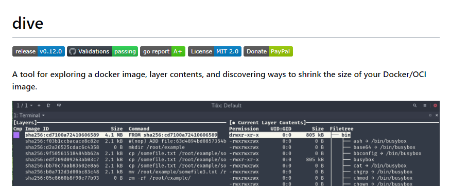Select layer sha256:d2a26525cdac6c4358
This screenshot has width=450, height=186.
62,147
